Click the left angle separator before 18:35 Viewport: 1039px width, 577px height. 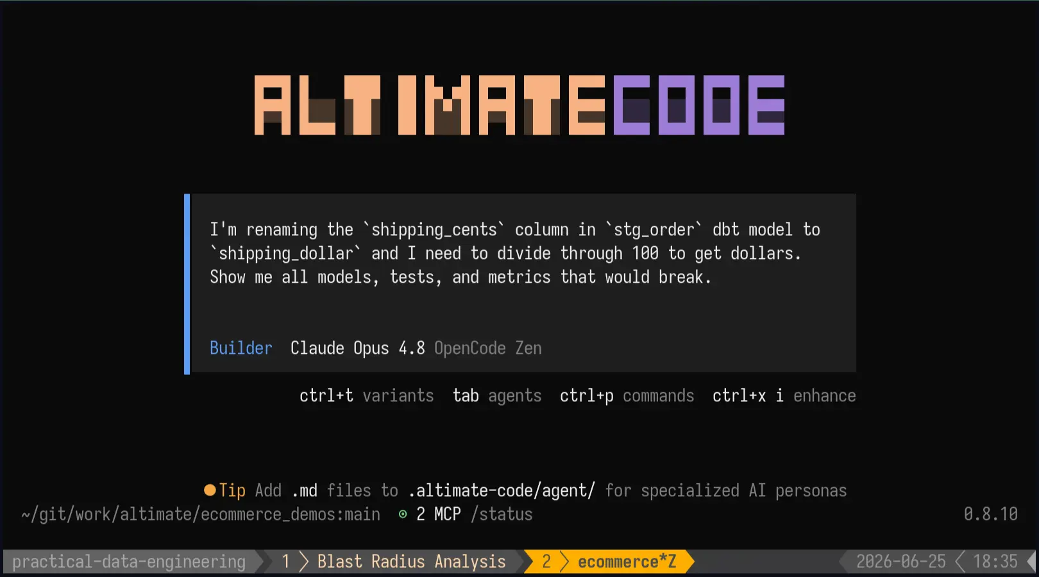tap(960, 562)
